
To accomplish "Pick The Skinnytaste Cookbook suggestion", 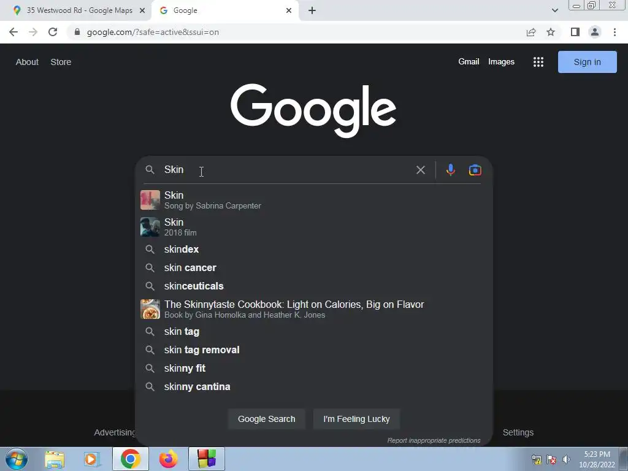I will click(x=313, y=309).
